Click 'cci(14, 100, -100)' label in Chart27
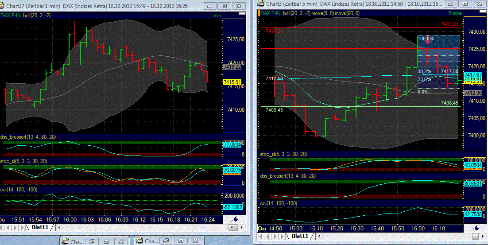 19,189
